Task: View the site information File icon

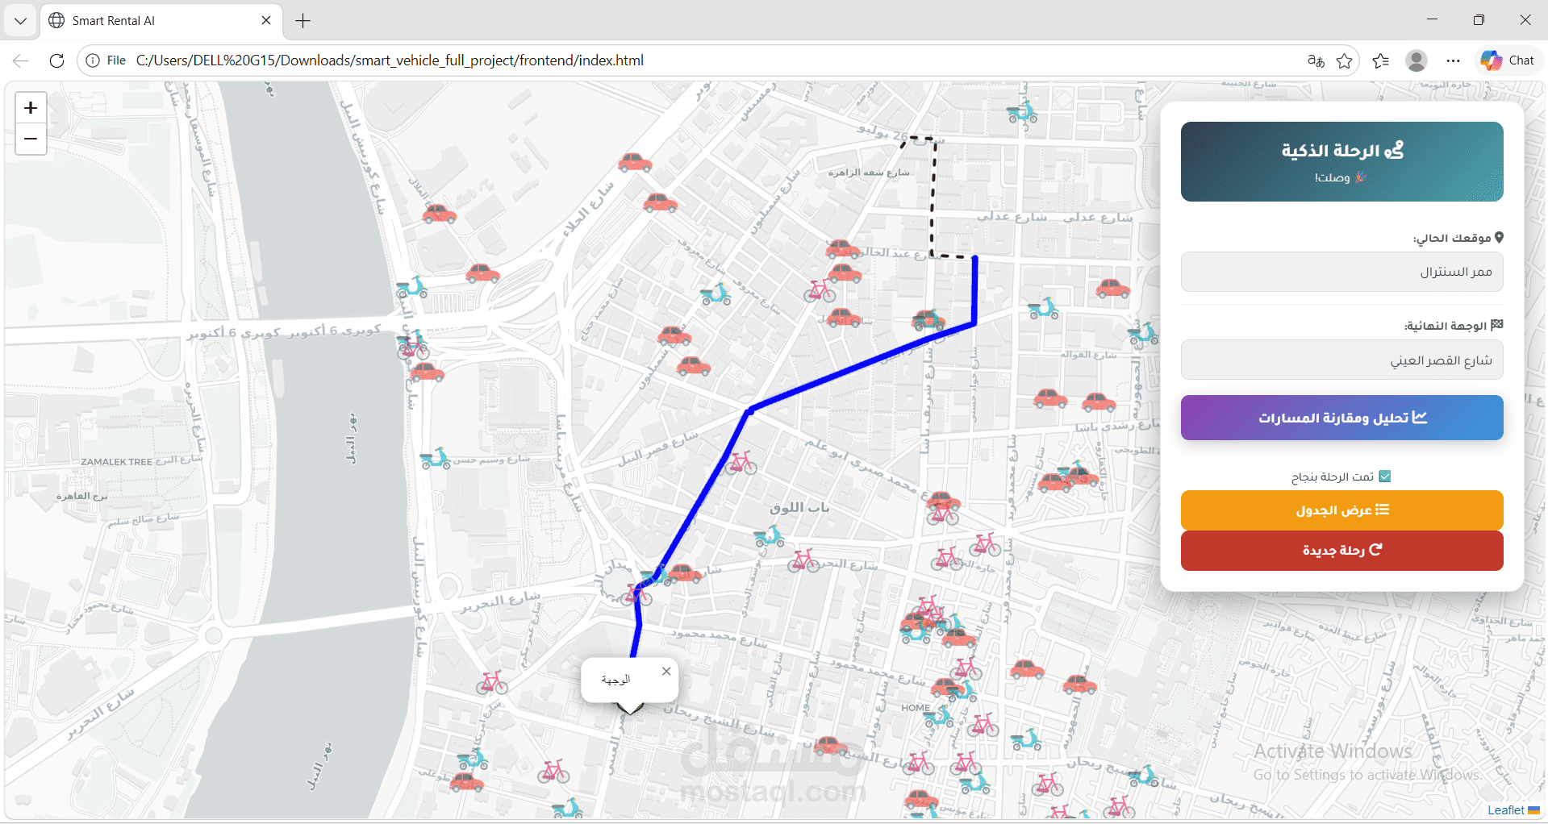Action: pyautogui.click(x=106, y=60)
